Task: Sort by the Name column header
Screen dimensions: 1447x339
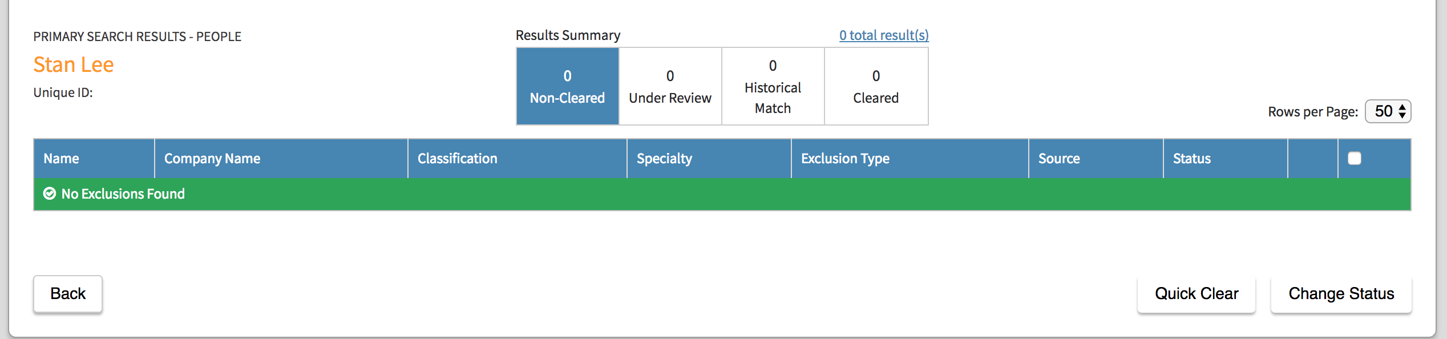Action: (62, 159)
